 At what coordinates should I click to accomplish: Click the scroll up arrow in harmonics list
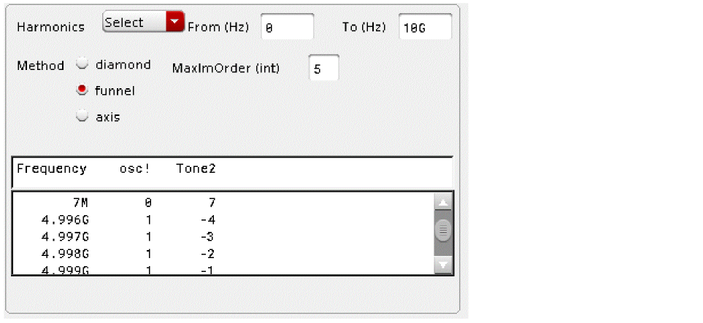442,203
